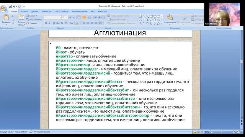Select the five-point star shape
This screenshot has width=245, height=137.
coord(158,24)
